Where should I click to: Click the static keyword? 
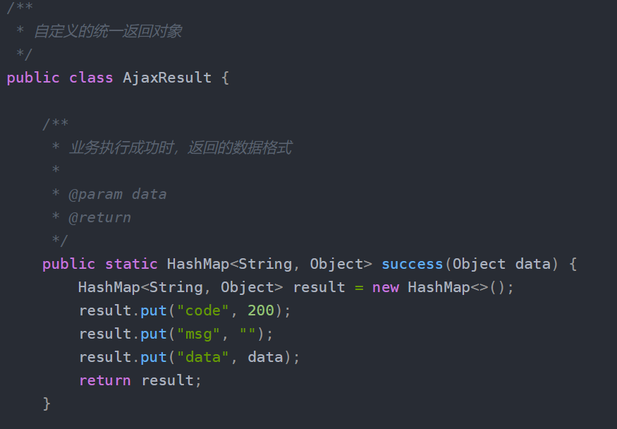pos(131,264)
